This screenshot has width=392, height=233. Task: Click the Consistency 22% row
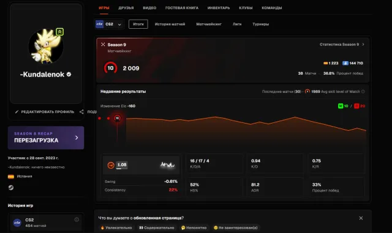pyautogui.click(x=141, y=190)
